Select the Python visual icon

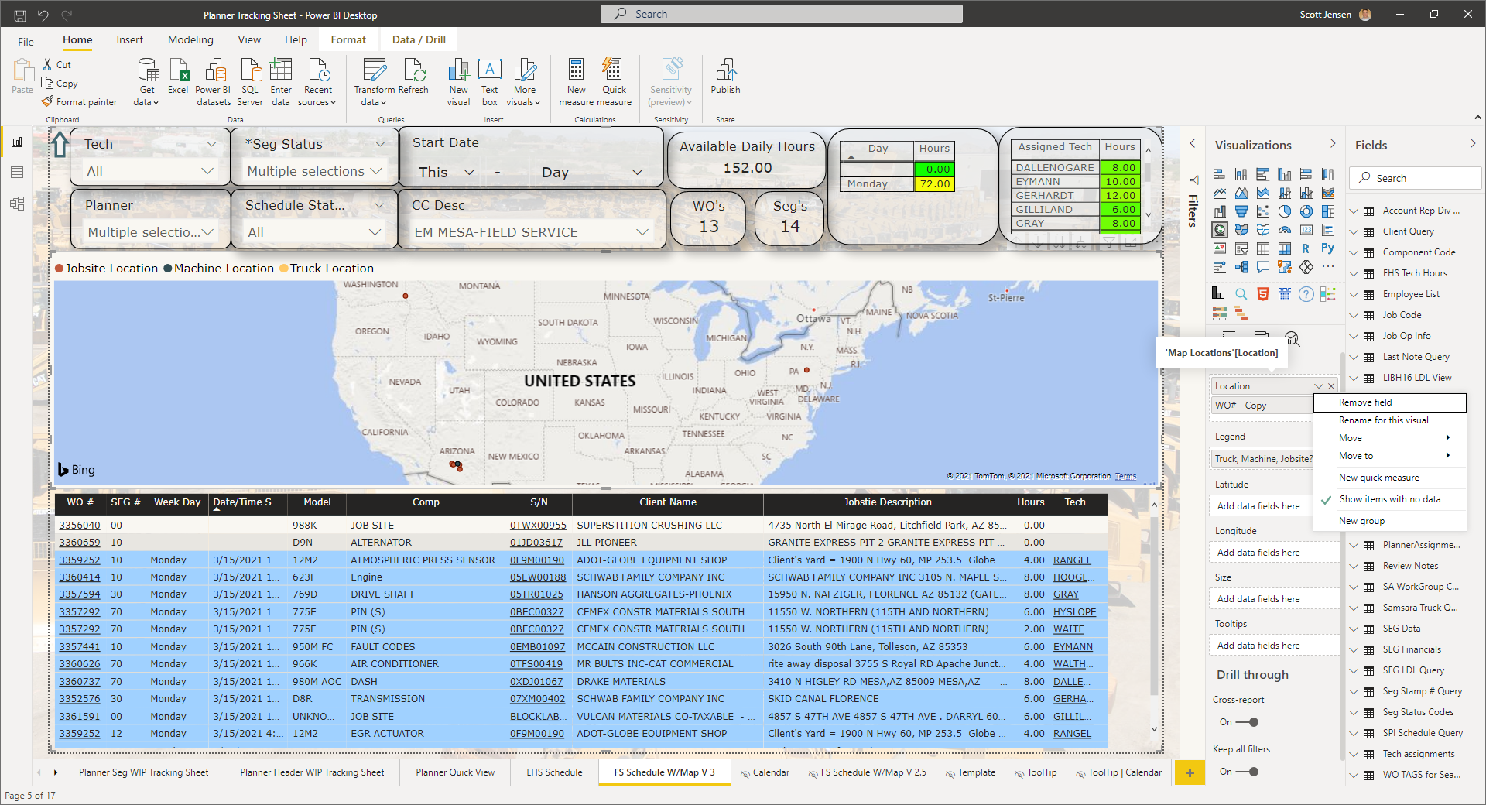(x=1328, y=248)
